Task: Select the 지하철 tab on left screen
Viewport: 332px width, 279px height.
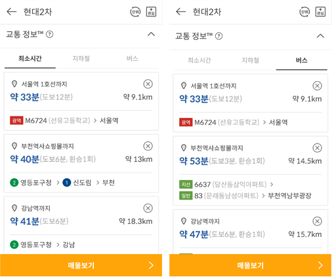Action: coord(81,58)
